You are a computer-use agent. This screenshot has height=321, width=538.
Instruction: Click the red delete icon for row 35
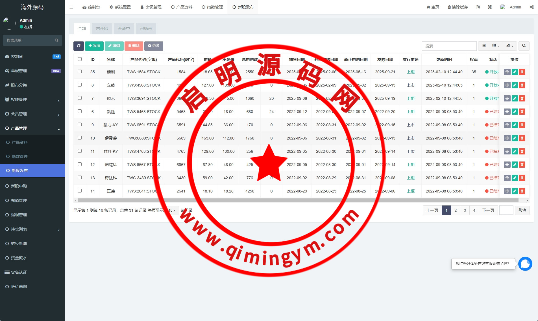(522, 72)
